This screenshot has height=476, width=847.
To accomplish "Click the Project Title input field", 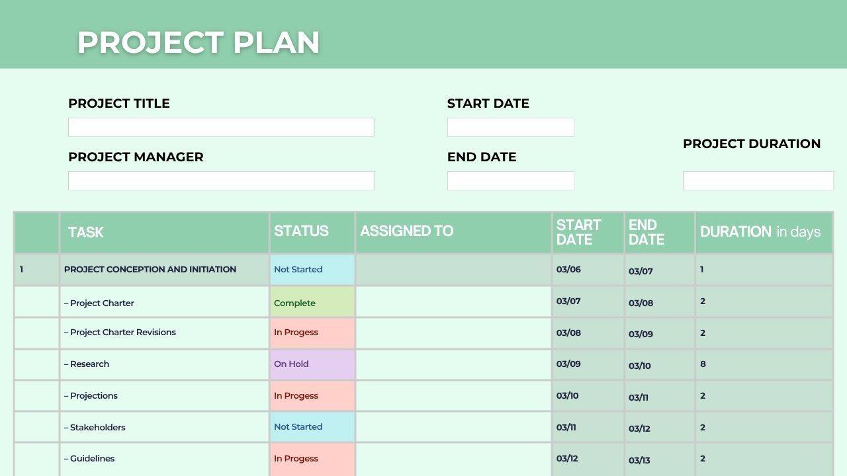I will [x=221, y=127].
